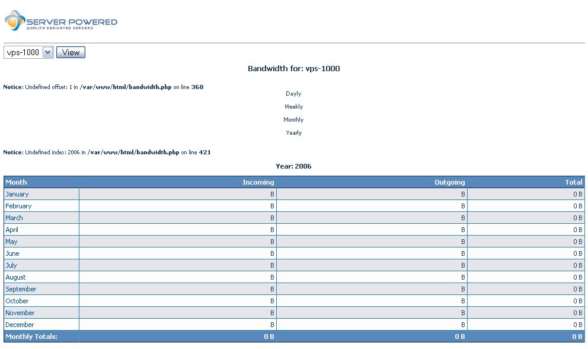Image resolution: width=588 pixels, height=349 pixels.
Task: Open the June month link
Action: 12,253
